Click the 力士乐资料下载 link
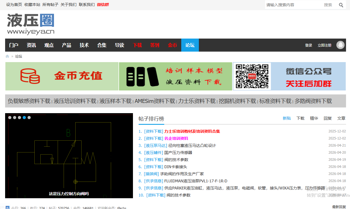Screen dimensions: 350x209 (197, 101)
